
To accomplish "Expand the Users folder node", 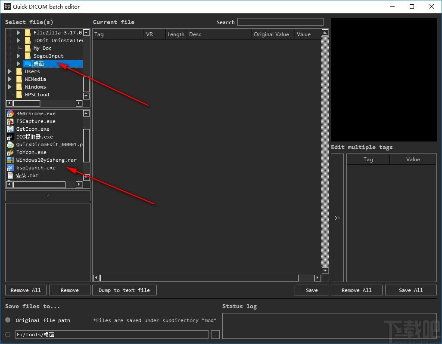I will (x=10, y=71).
